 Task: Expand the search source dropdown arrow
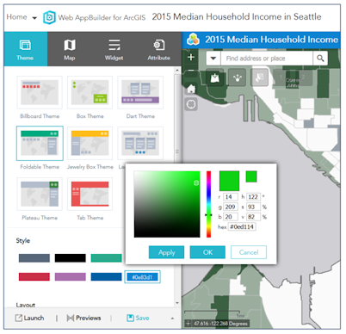(213, 59)
